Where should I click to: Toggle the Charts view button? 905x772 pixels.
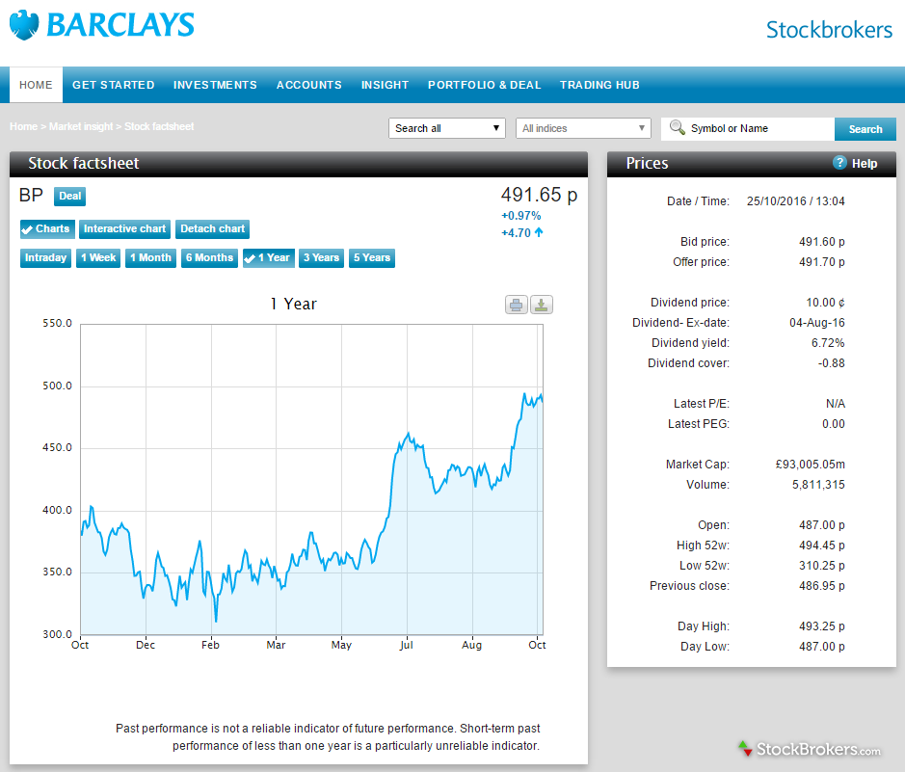(x=47, y=229)
